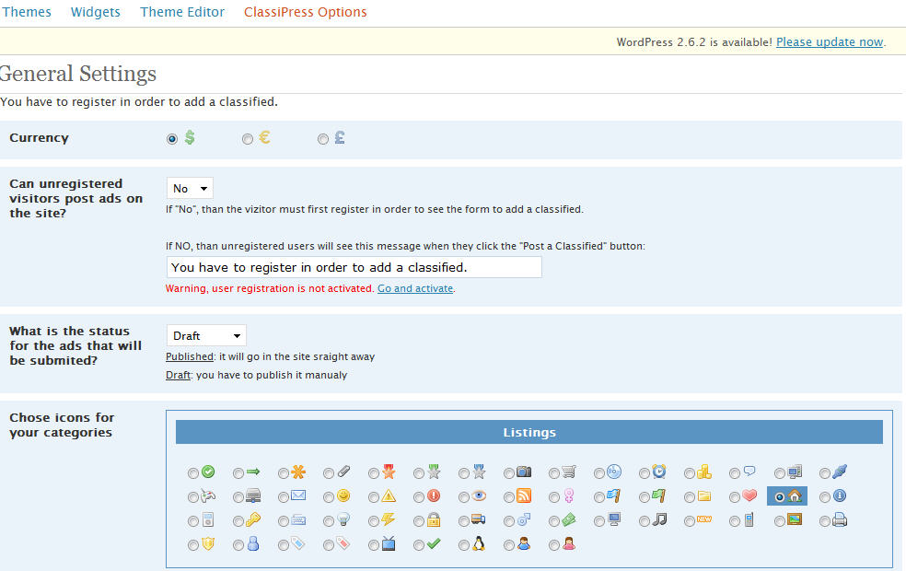This screenshot has height=571, width=906.
Task: Click the highlighted house icon
Action: 795,495
